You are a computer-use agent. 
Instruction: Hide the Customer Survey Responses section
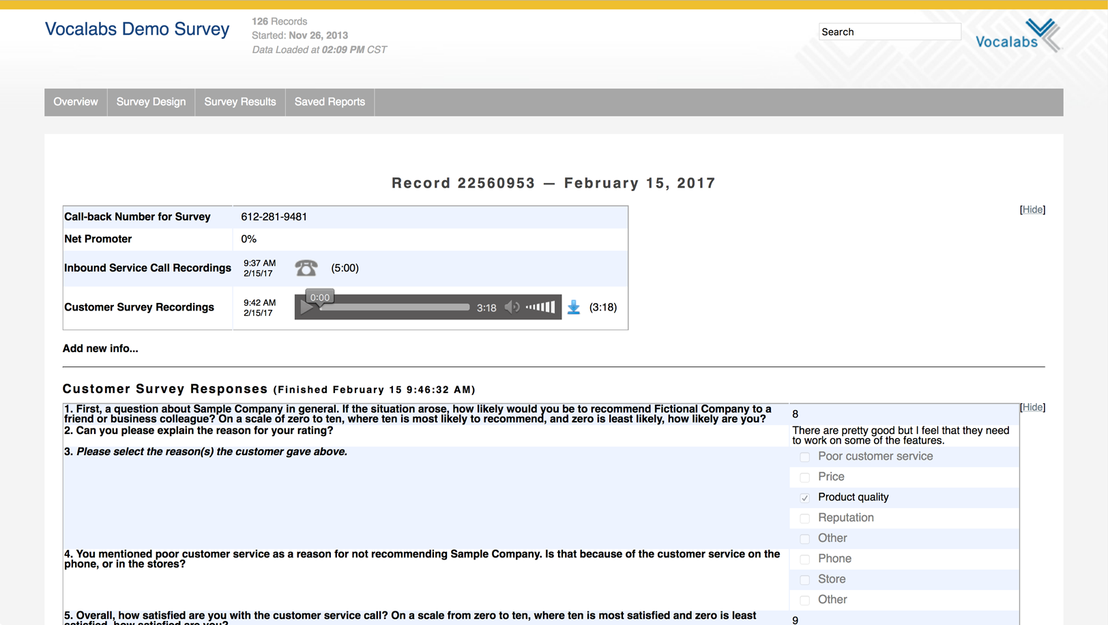click(1032, 407)
